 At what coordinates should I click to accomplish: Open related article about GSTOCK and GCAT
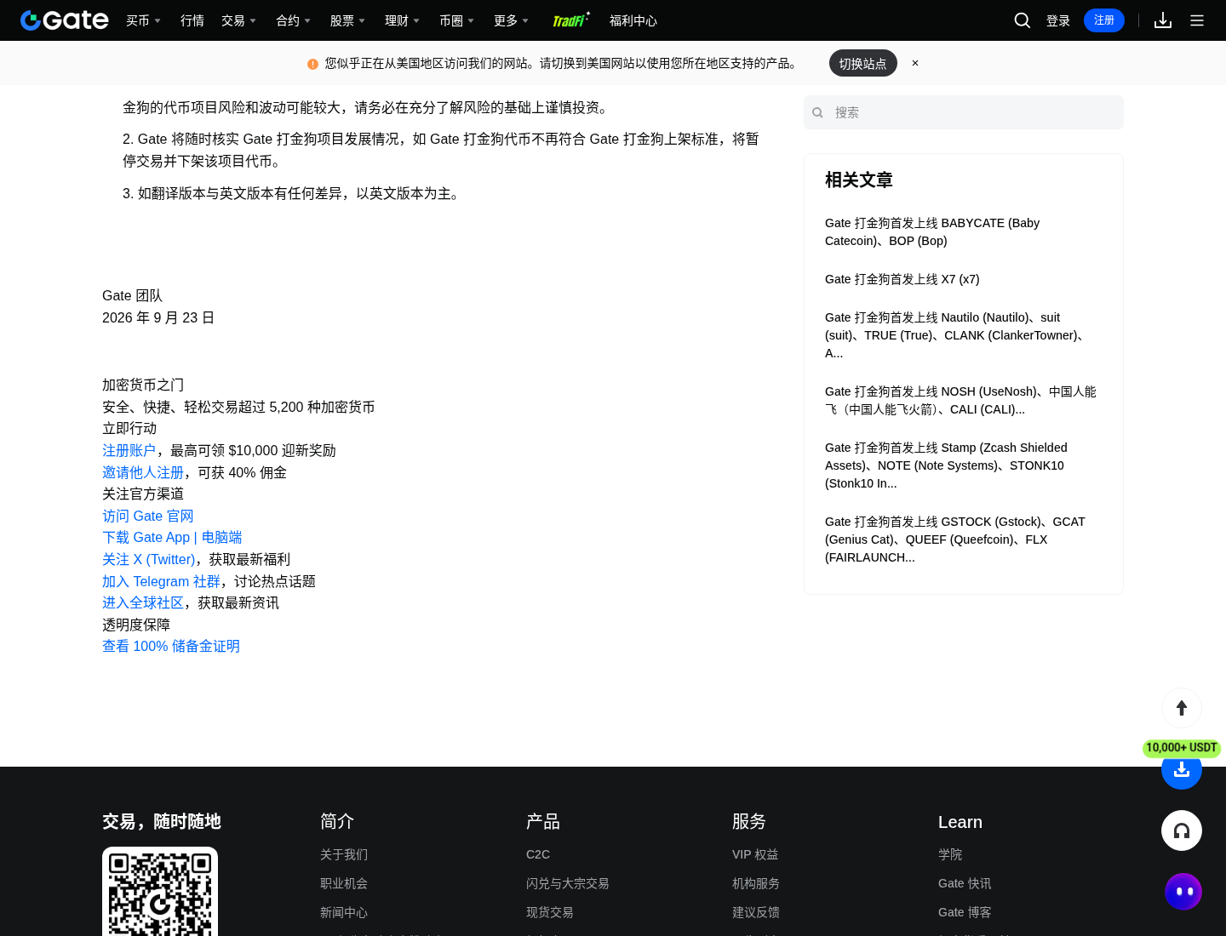955,539
